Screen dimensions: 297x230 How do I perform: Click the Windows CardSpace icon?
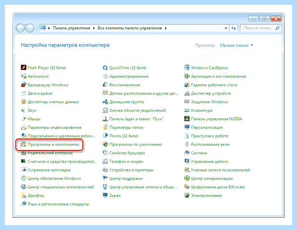click(x=187, y=68)
